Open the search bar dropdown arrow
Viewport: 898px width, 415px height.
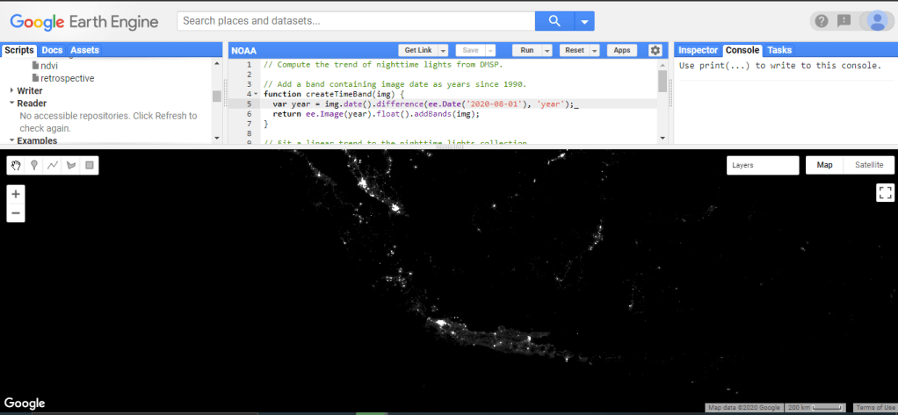pyautogui.click(x=583, y=21)
